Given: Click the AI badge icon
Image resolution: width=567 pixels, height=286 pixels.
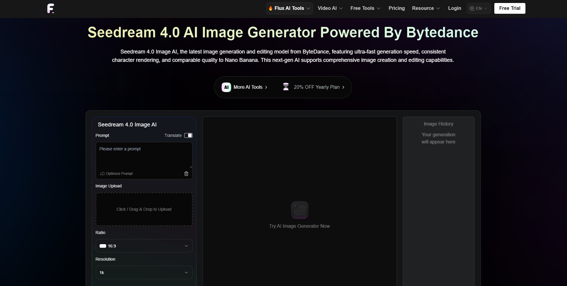Looking at the screenshot, I should [x=226, y=87].
